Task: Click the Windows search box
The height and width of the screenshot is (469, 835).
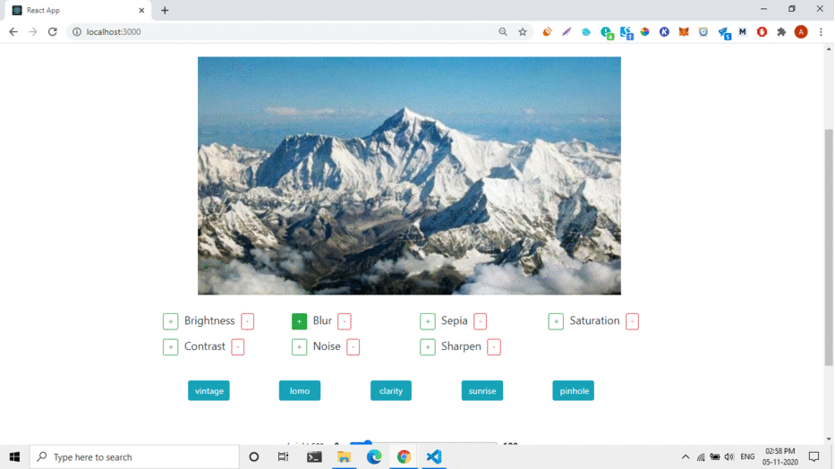Action: 135,456
